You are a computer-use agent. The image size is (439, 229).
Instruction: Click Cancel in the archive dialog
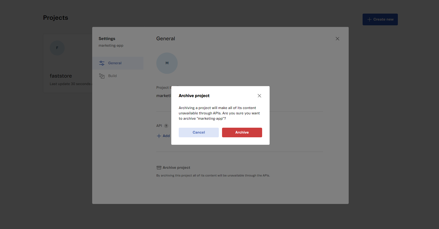pos(199,132)
